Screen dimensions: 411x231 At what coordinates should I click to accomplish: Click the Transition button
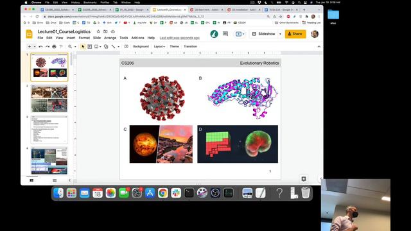190,46
